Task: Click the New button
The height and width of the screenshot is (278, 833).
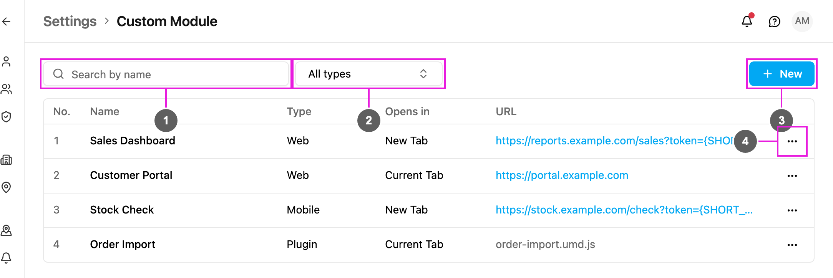Action: pyautogui.click(x=782, y=74)
